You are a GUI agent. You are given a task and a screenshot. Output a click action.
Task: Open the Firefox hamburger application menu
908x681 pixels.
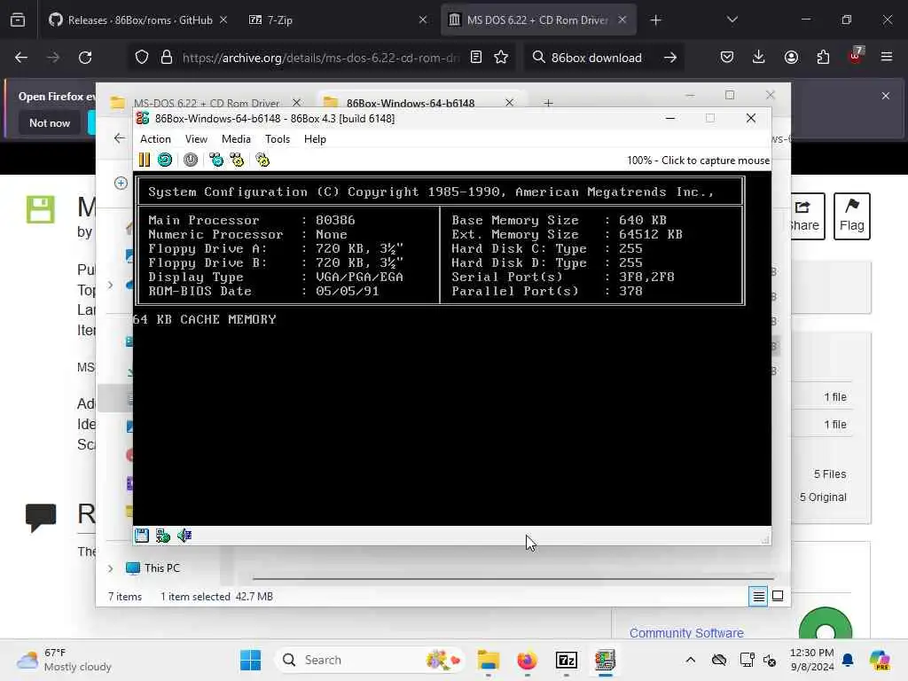click(887, 58)
